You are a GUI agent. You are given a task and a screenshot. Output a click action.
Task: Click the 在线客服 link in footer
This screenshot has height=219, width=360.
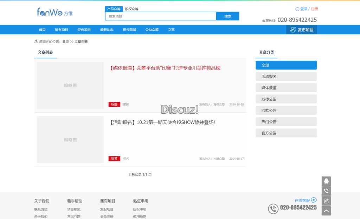pos(302,200)
